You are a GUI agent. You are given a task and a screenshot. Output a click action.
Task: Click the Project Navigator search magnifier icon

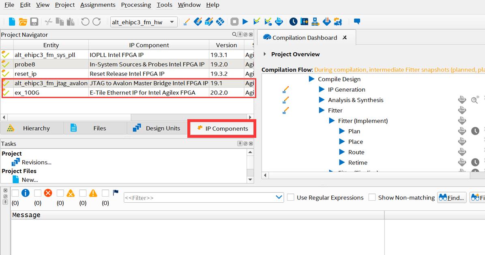pos(234,34)
